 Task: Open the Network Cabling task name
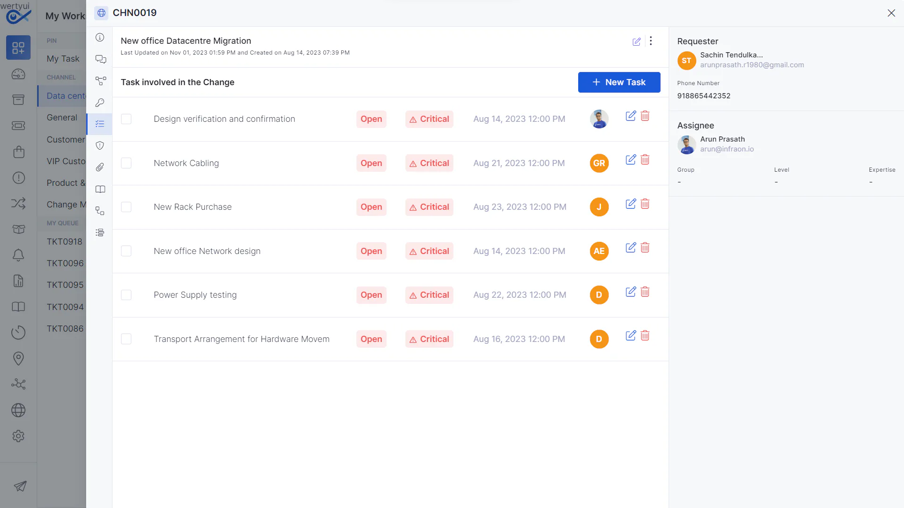coord(186,163)
